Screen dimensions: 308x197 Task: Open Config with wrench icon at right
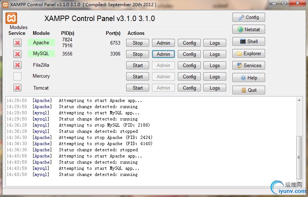click(249, 17)
